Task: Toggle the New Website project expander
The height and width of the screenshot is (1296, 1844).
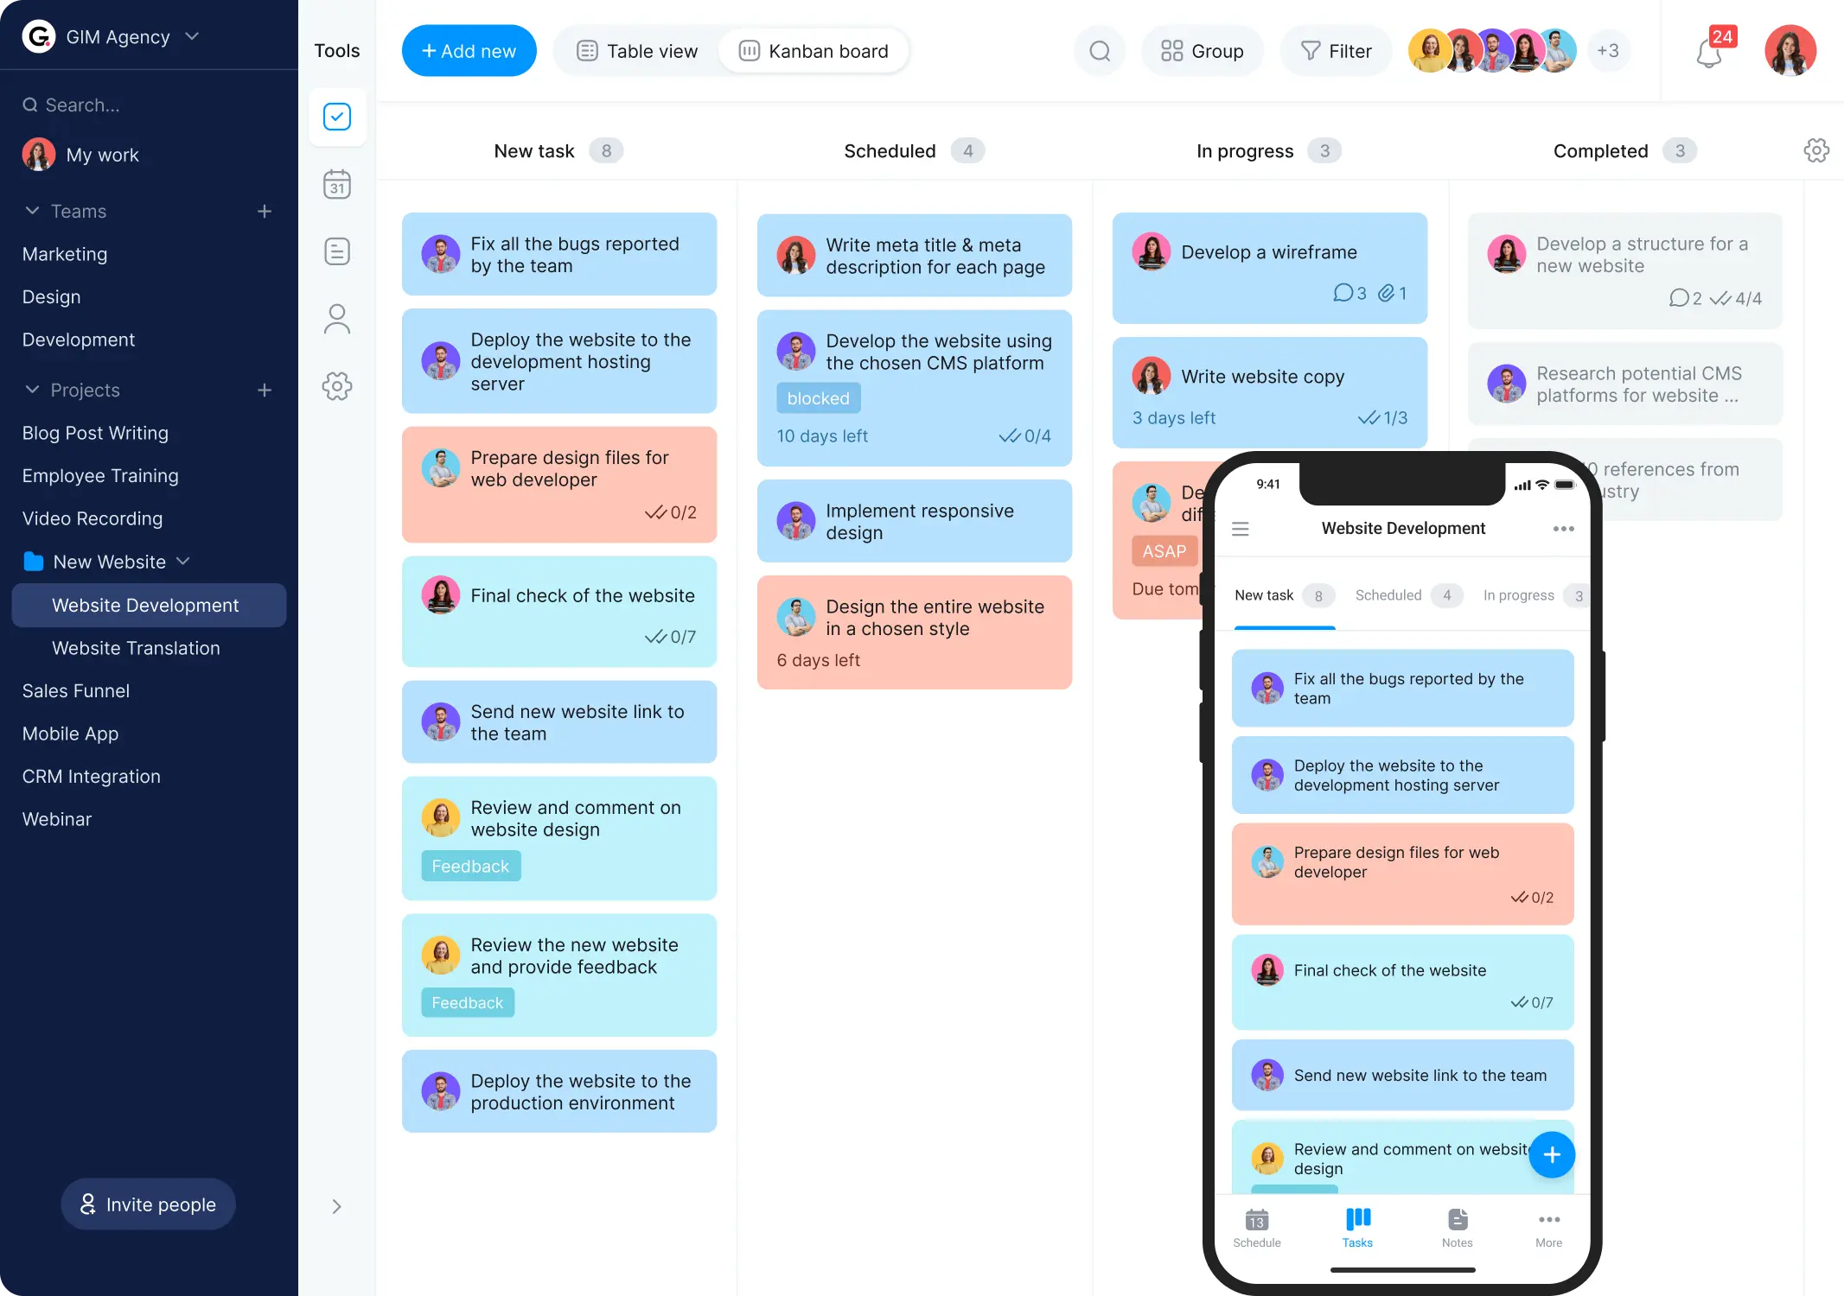Action: tap(182, 561)
